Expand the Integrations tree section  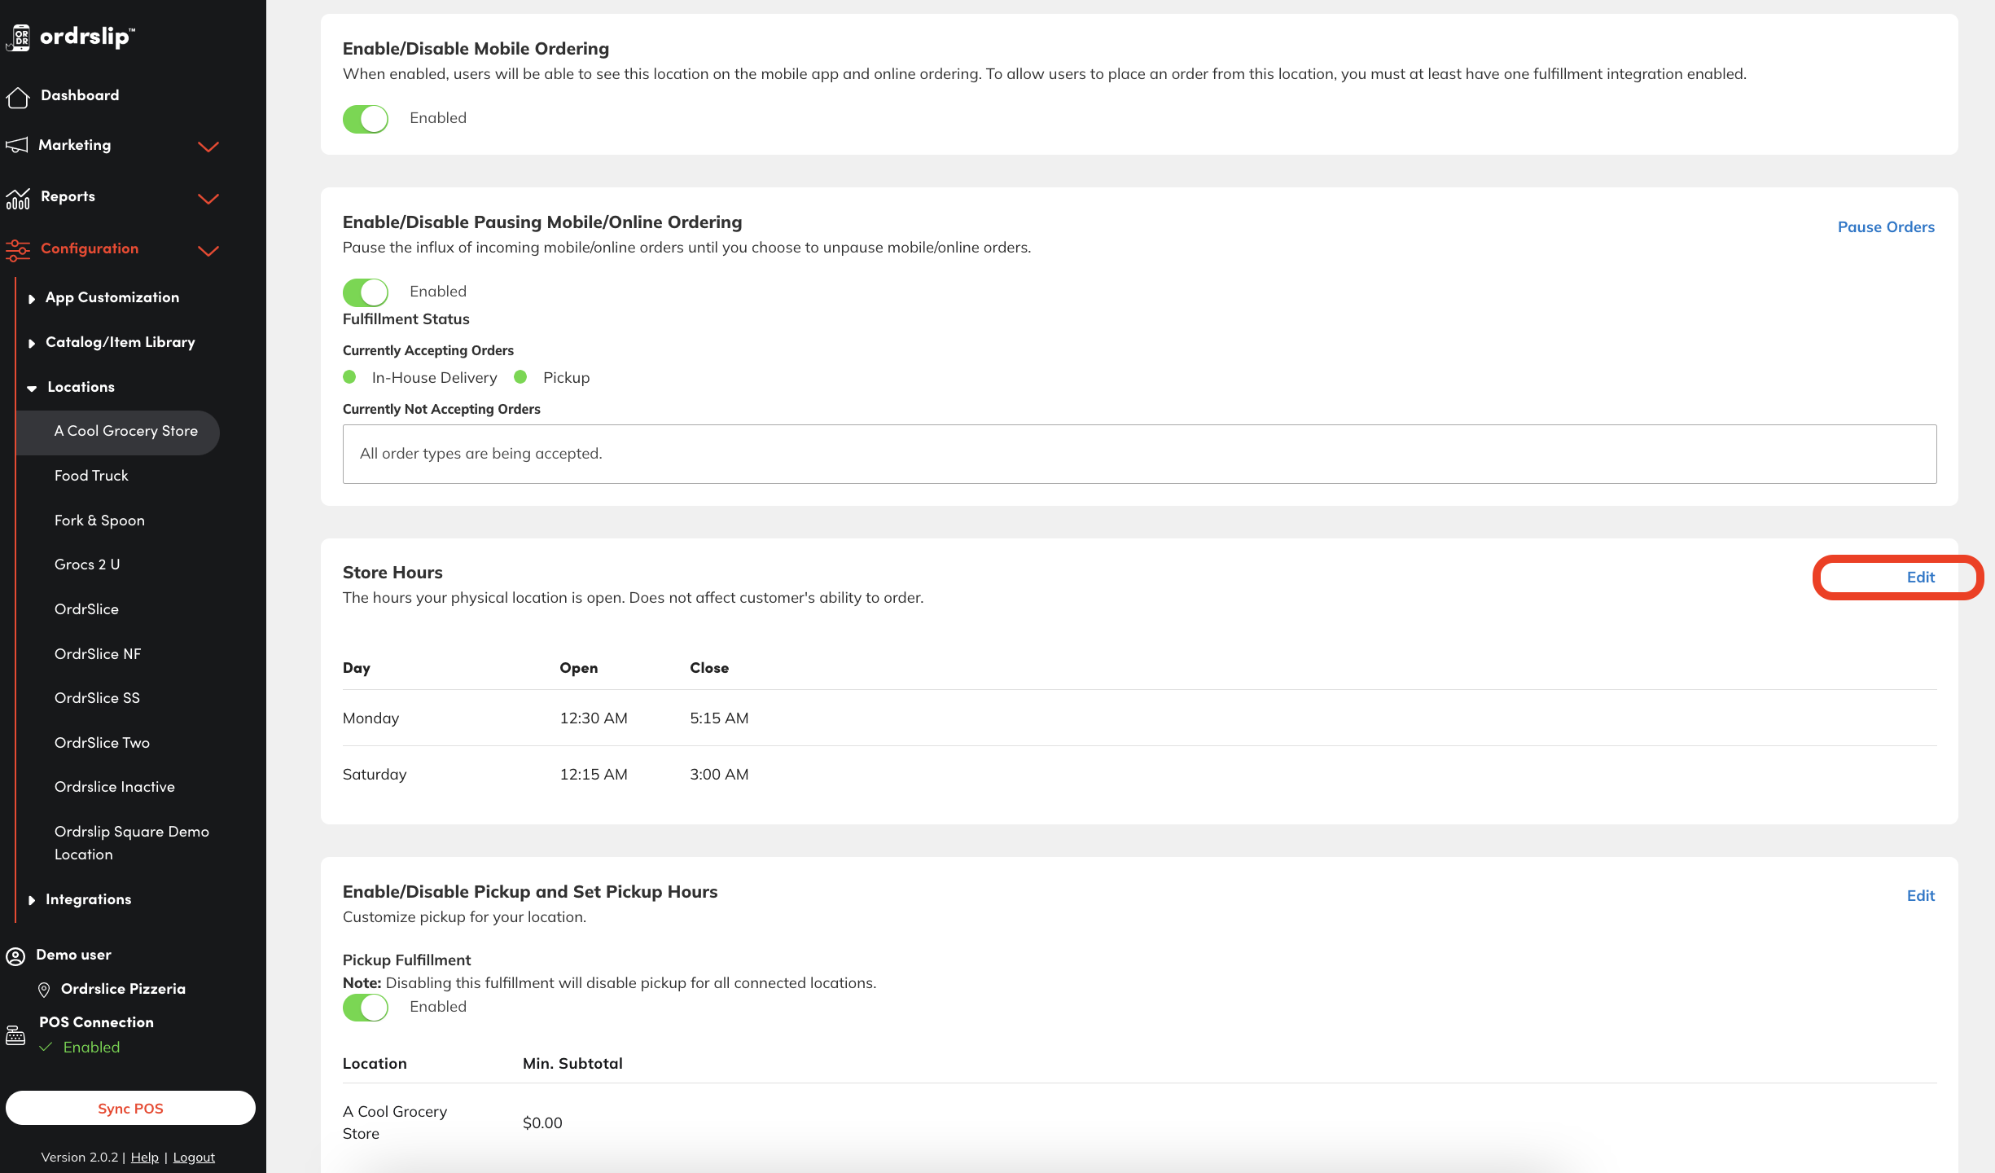coord(32,900)
